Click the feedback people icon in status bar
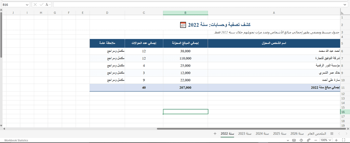This screenshot has height=143, width=350. pyautogui.click(x=309, y=140)
